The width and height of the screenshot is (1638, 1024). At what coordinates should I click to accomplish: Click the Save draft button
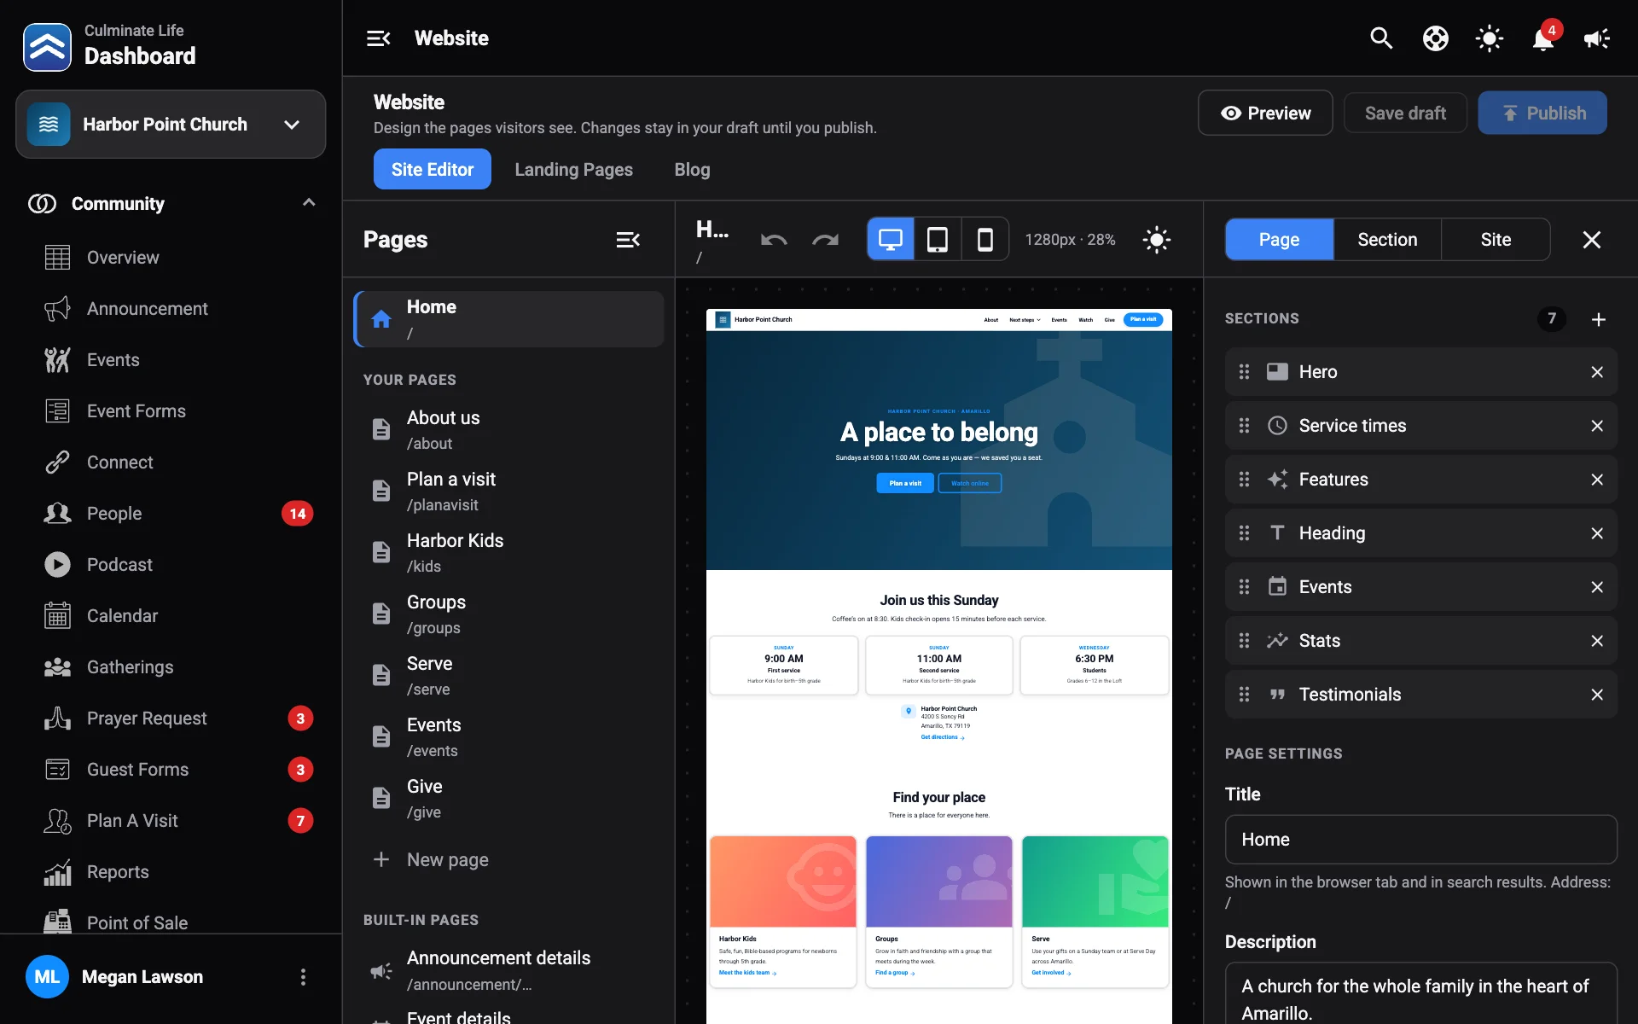click(x=1405, y=113)
